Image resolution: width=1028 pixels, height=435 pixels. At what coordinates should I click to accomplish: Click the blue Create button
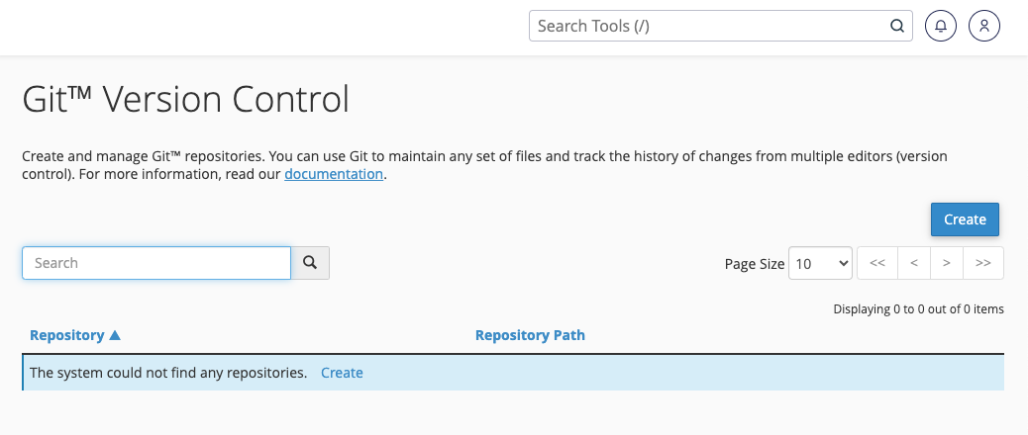click(x=965, y=219)
